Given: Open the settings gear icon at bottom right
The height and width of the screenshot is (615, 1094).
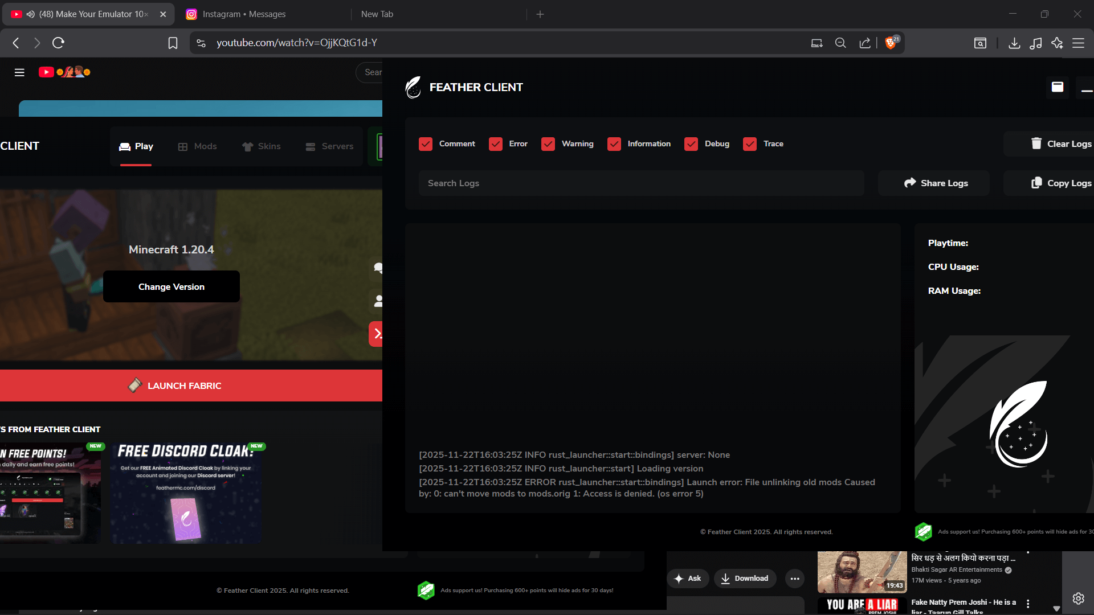Looking at the screenshot, I should pyautogui.click(x=1078, y=598).
